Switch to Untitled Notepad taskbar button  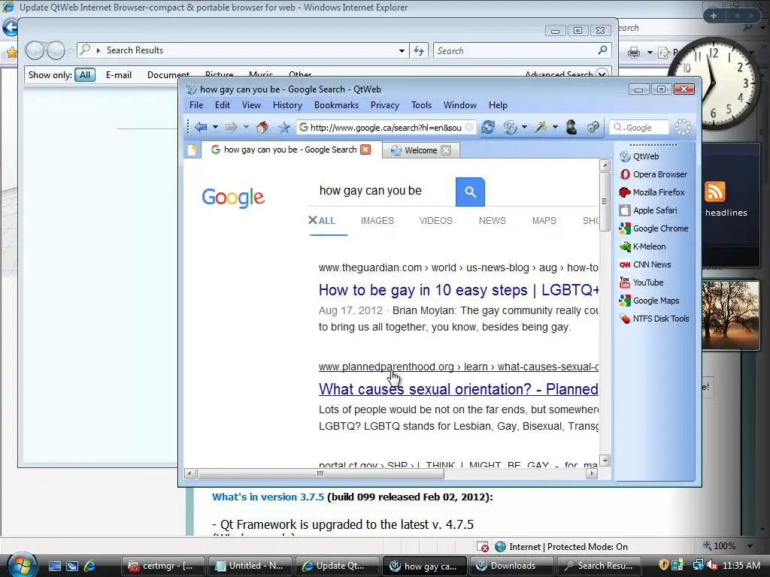point(250,566)
